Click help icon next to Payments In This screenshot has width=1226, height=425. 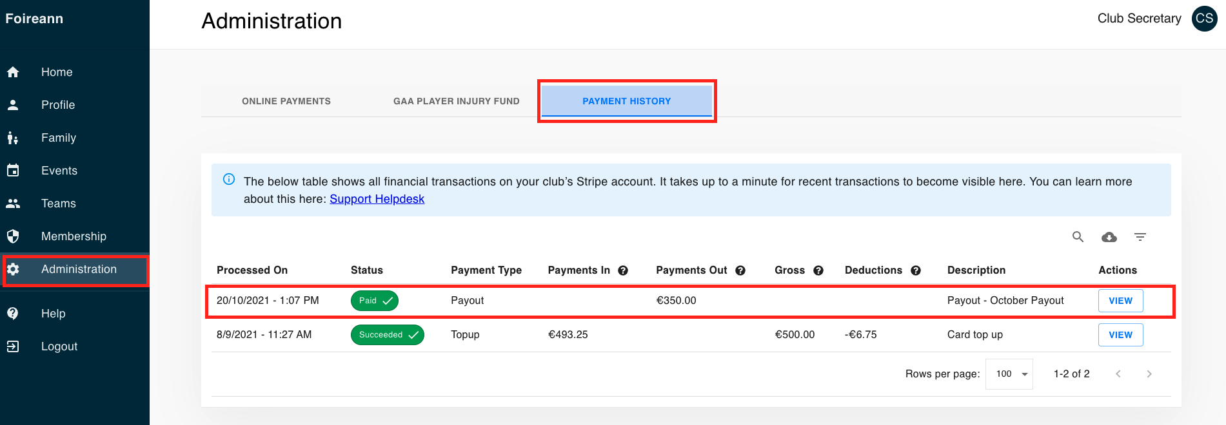pos(623,270)
